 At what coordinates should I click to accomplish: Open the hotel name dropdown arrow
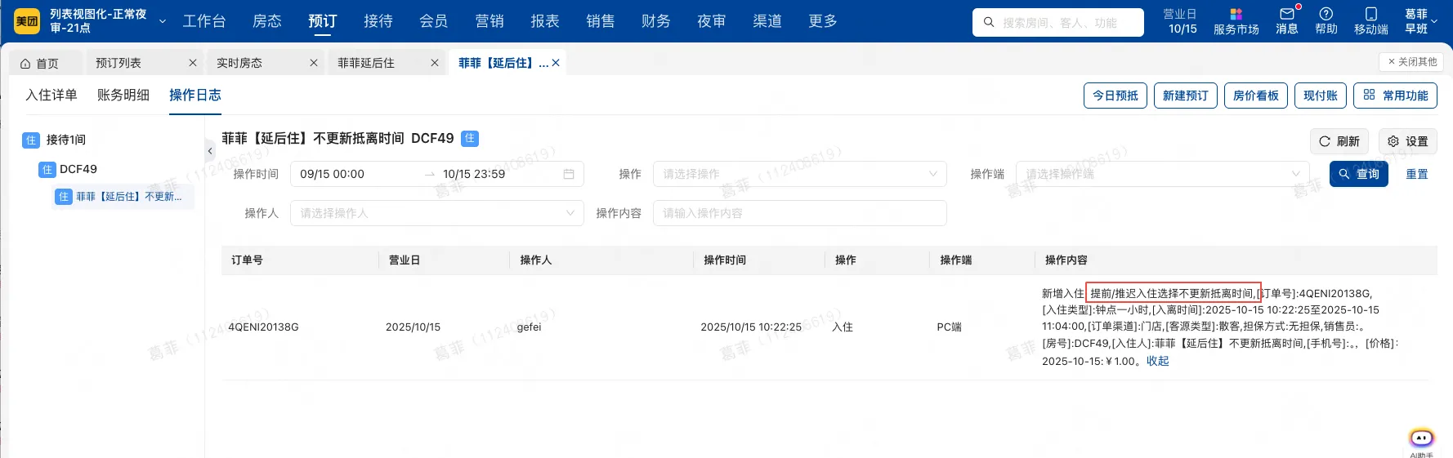tap(163, 21)
